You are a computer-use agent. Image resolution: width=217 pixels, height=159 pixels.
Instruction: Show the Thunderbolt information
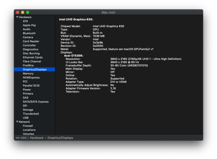(31, 114)
